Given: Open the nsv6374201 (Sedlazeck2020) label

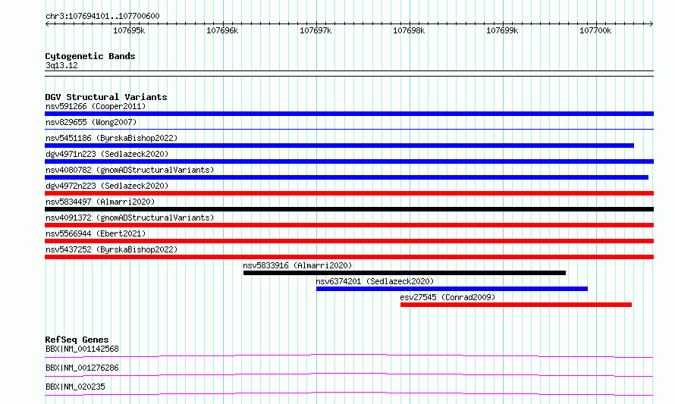Looking at the screenshot, I should point(375,281).
